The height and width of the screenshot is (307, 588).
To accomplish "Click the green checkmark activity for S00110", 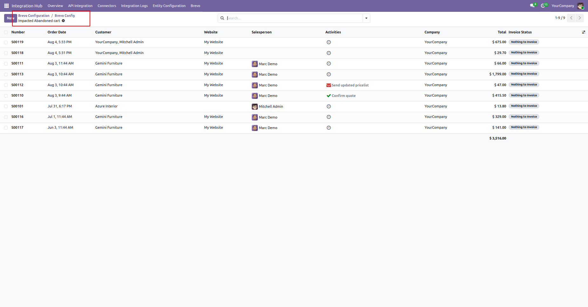I will coord(329,96).
